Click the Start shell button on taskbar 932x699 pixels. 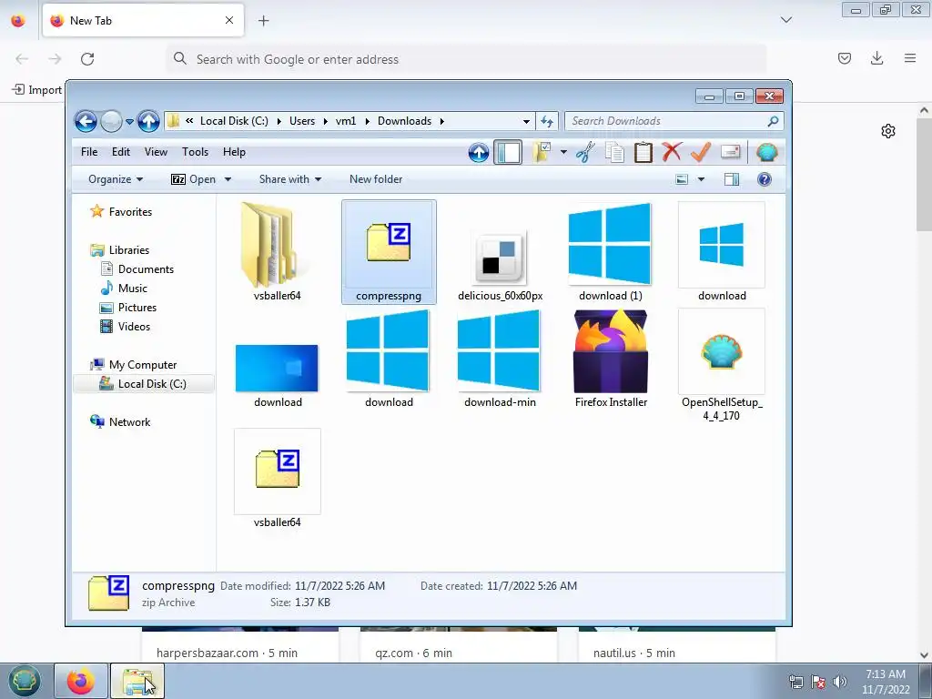[24, 681]
